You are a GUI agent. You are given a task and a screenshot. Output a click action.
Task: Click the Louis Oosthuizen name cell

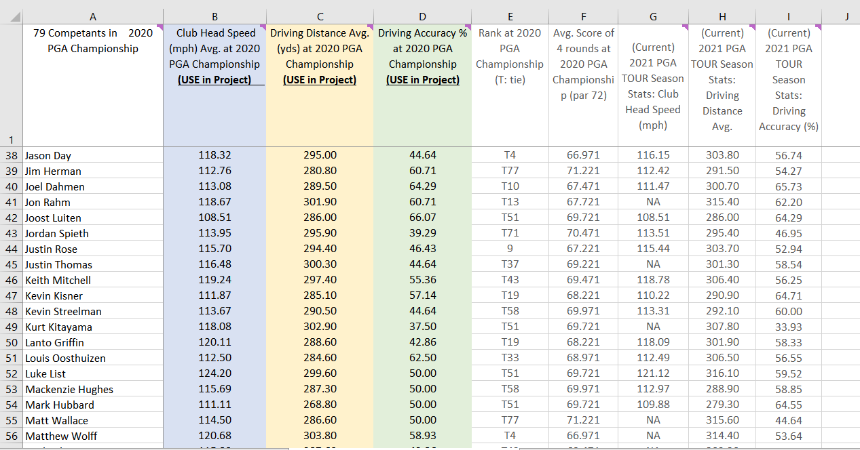93,358
